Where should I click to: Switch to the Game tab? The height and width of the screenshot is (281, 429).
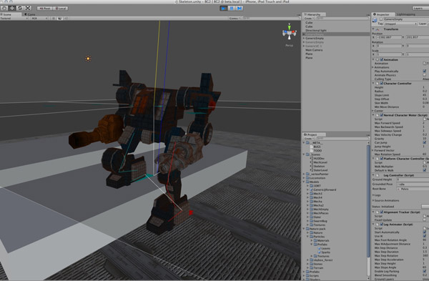(x=30, y=14)
